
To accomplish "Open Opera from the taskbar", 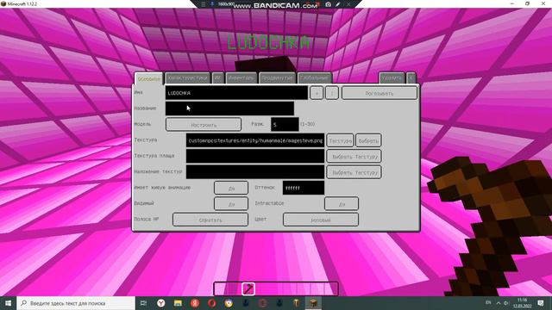I will [x=211, y=303].
